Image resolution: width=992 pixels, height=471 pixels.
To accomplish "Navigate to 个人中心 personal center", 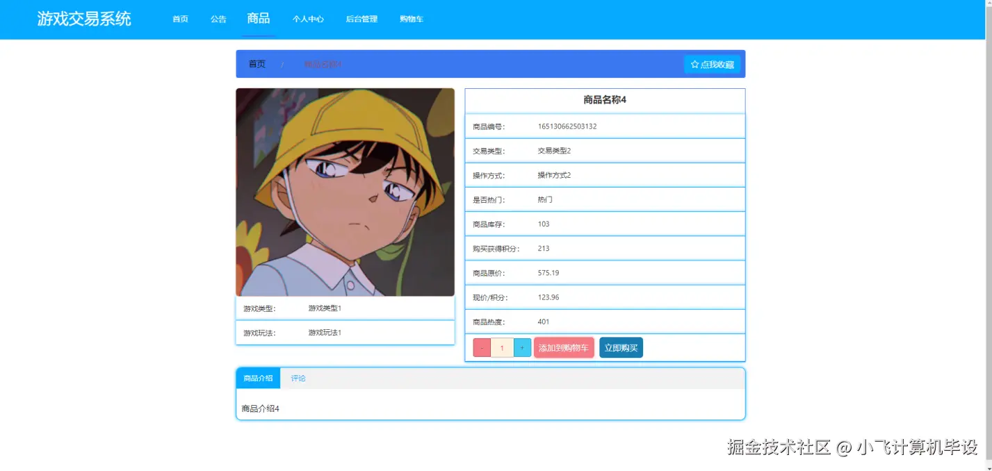I will (x=308, y=19).
